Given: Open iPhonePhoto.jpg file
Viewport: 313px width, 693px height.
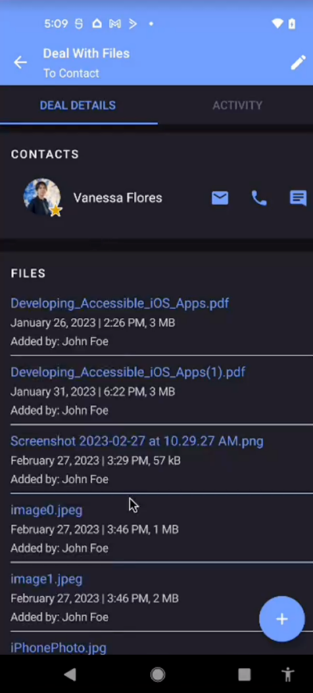Looking at the screenshot, I should pyautogui.click(x=58, y=648).
